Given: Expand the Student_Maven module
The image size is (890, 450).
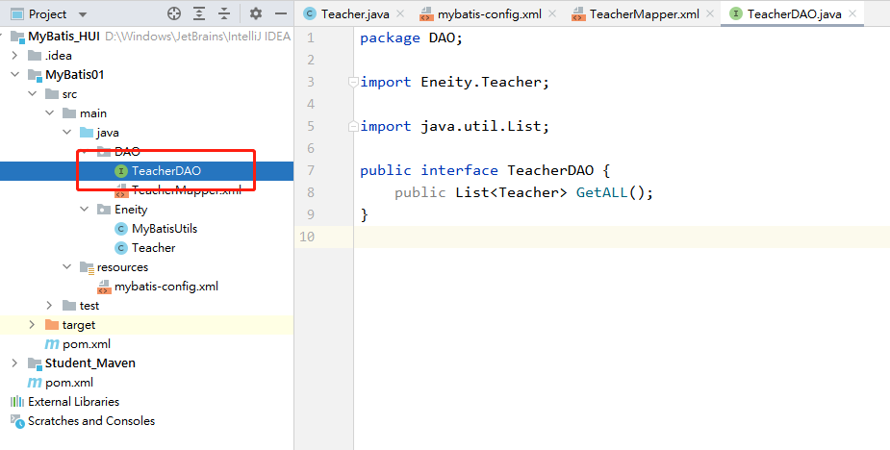Looking at the screenshot, I should pos(14,363).
